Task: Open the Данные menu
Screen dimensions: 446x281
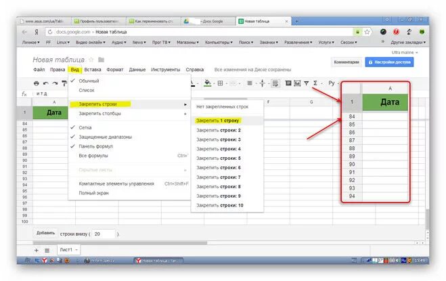Action: (137, 70)
